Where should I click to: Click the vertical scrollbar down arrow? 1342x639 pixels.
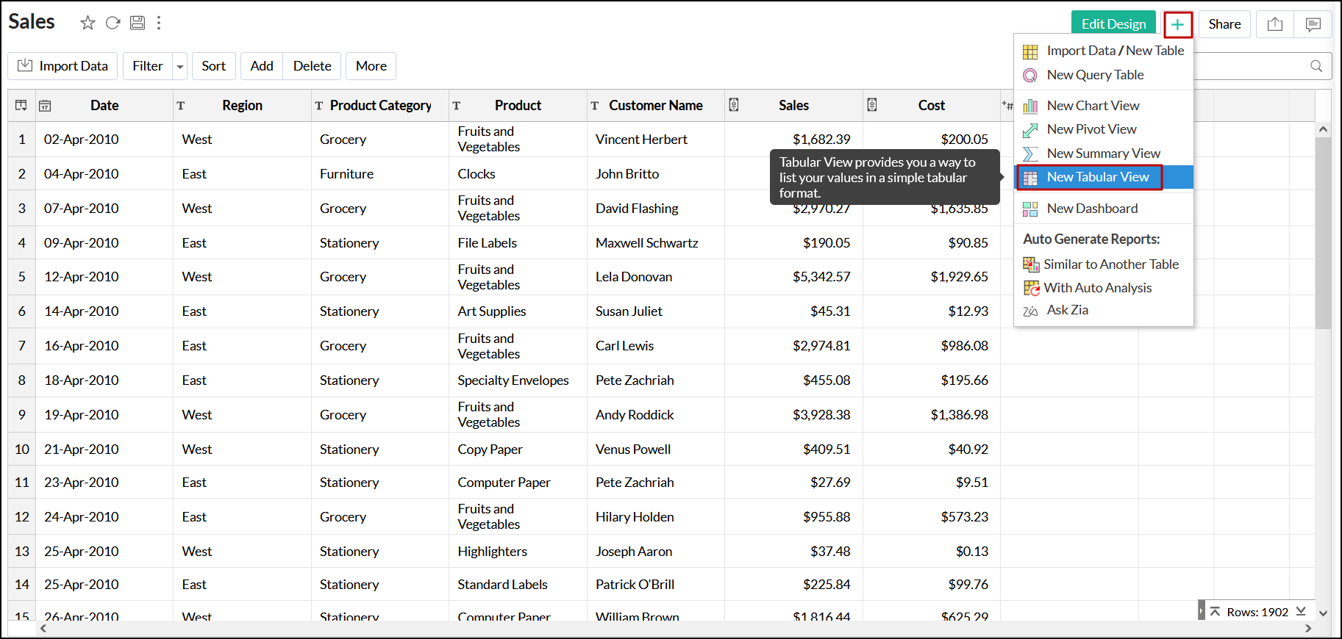coord(1323,613)
